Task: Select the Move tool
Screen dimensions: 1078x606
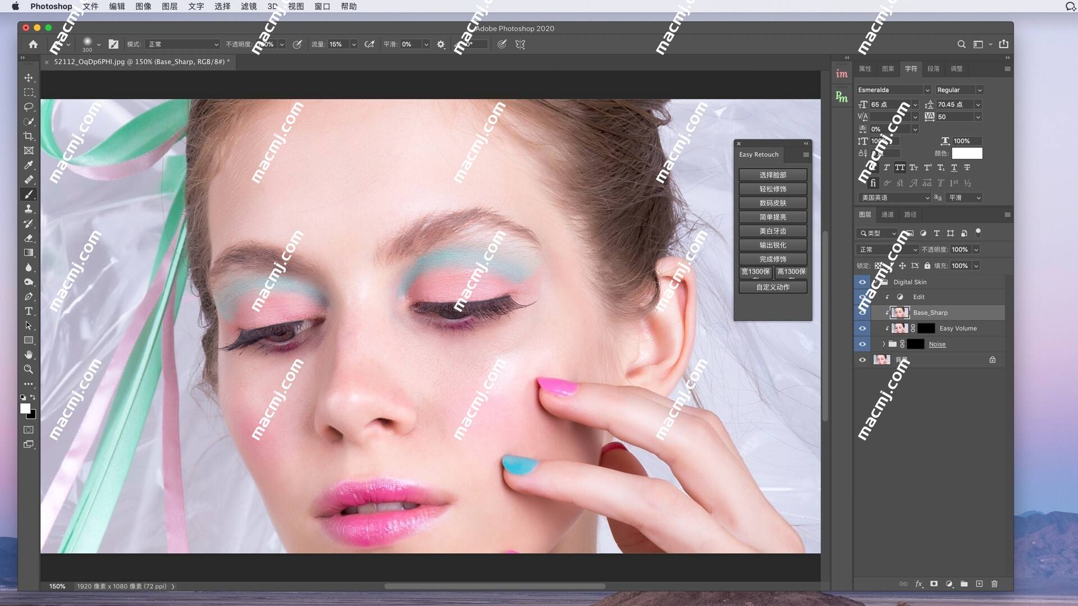Action: [29, 77]
